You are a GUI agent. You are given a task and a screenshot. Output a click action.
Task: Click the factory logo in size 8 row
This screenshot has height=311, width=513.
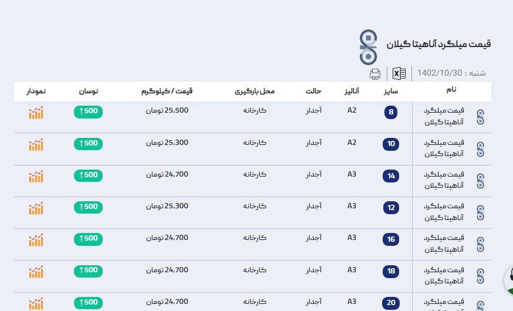pos(480,117)
